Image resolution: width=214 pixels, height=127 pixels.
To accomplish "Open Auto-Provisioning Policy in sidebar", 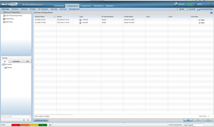I will tap(14, 16).
